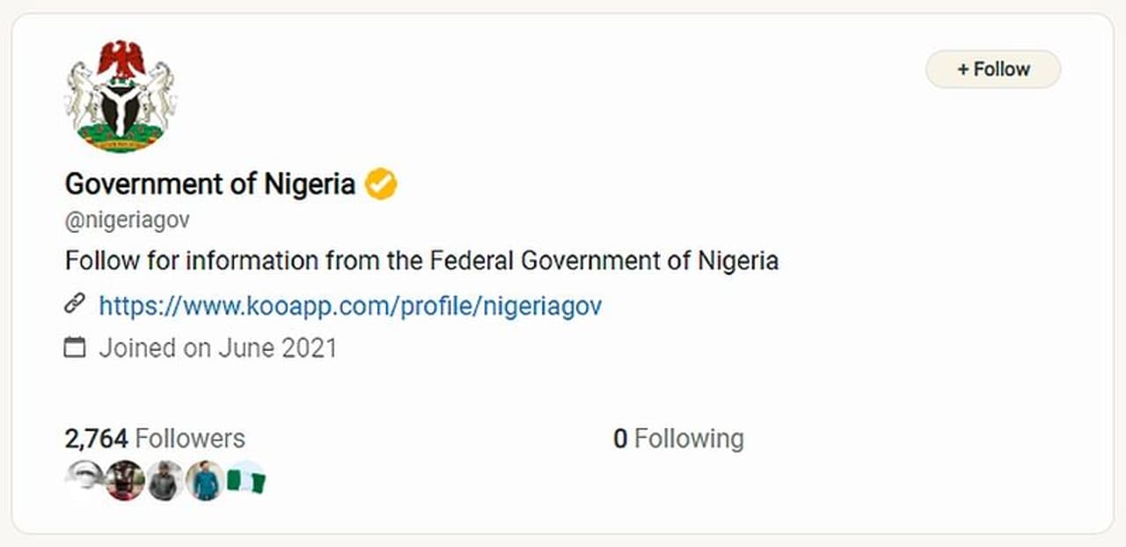Open follower avatar in gray jacket

(165, 481)
